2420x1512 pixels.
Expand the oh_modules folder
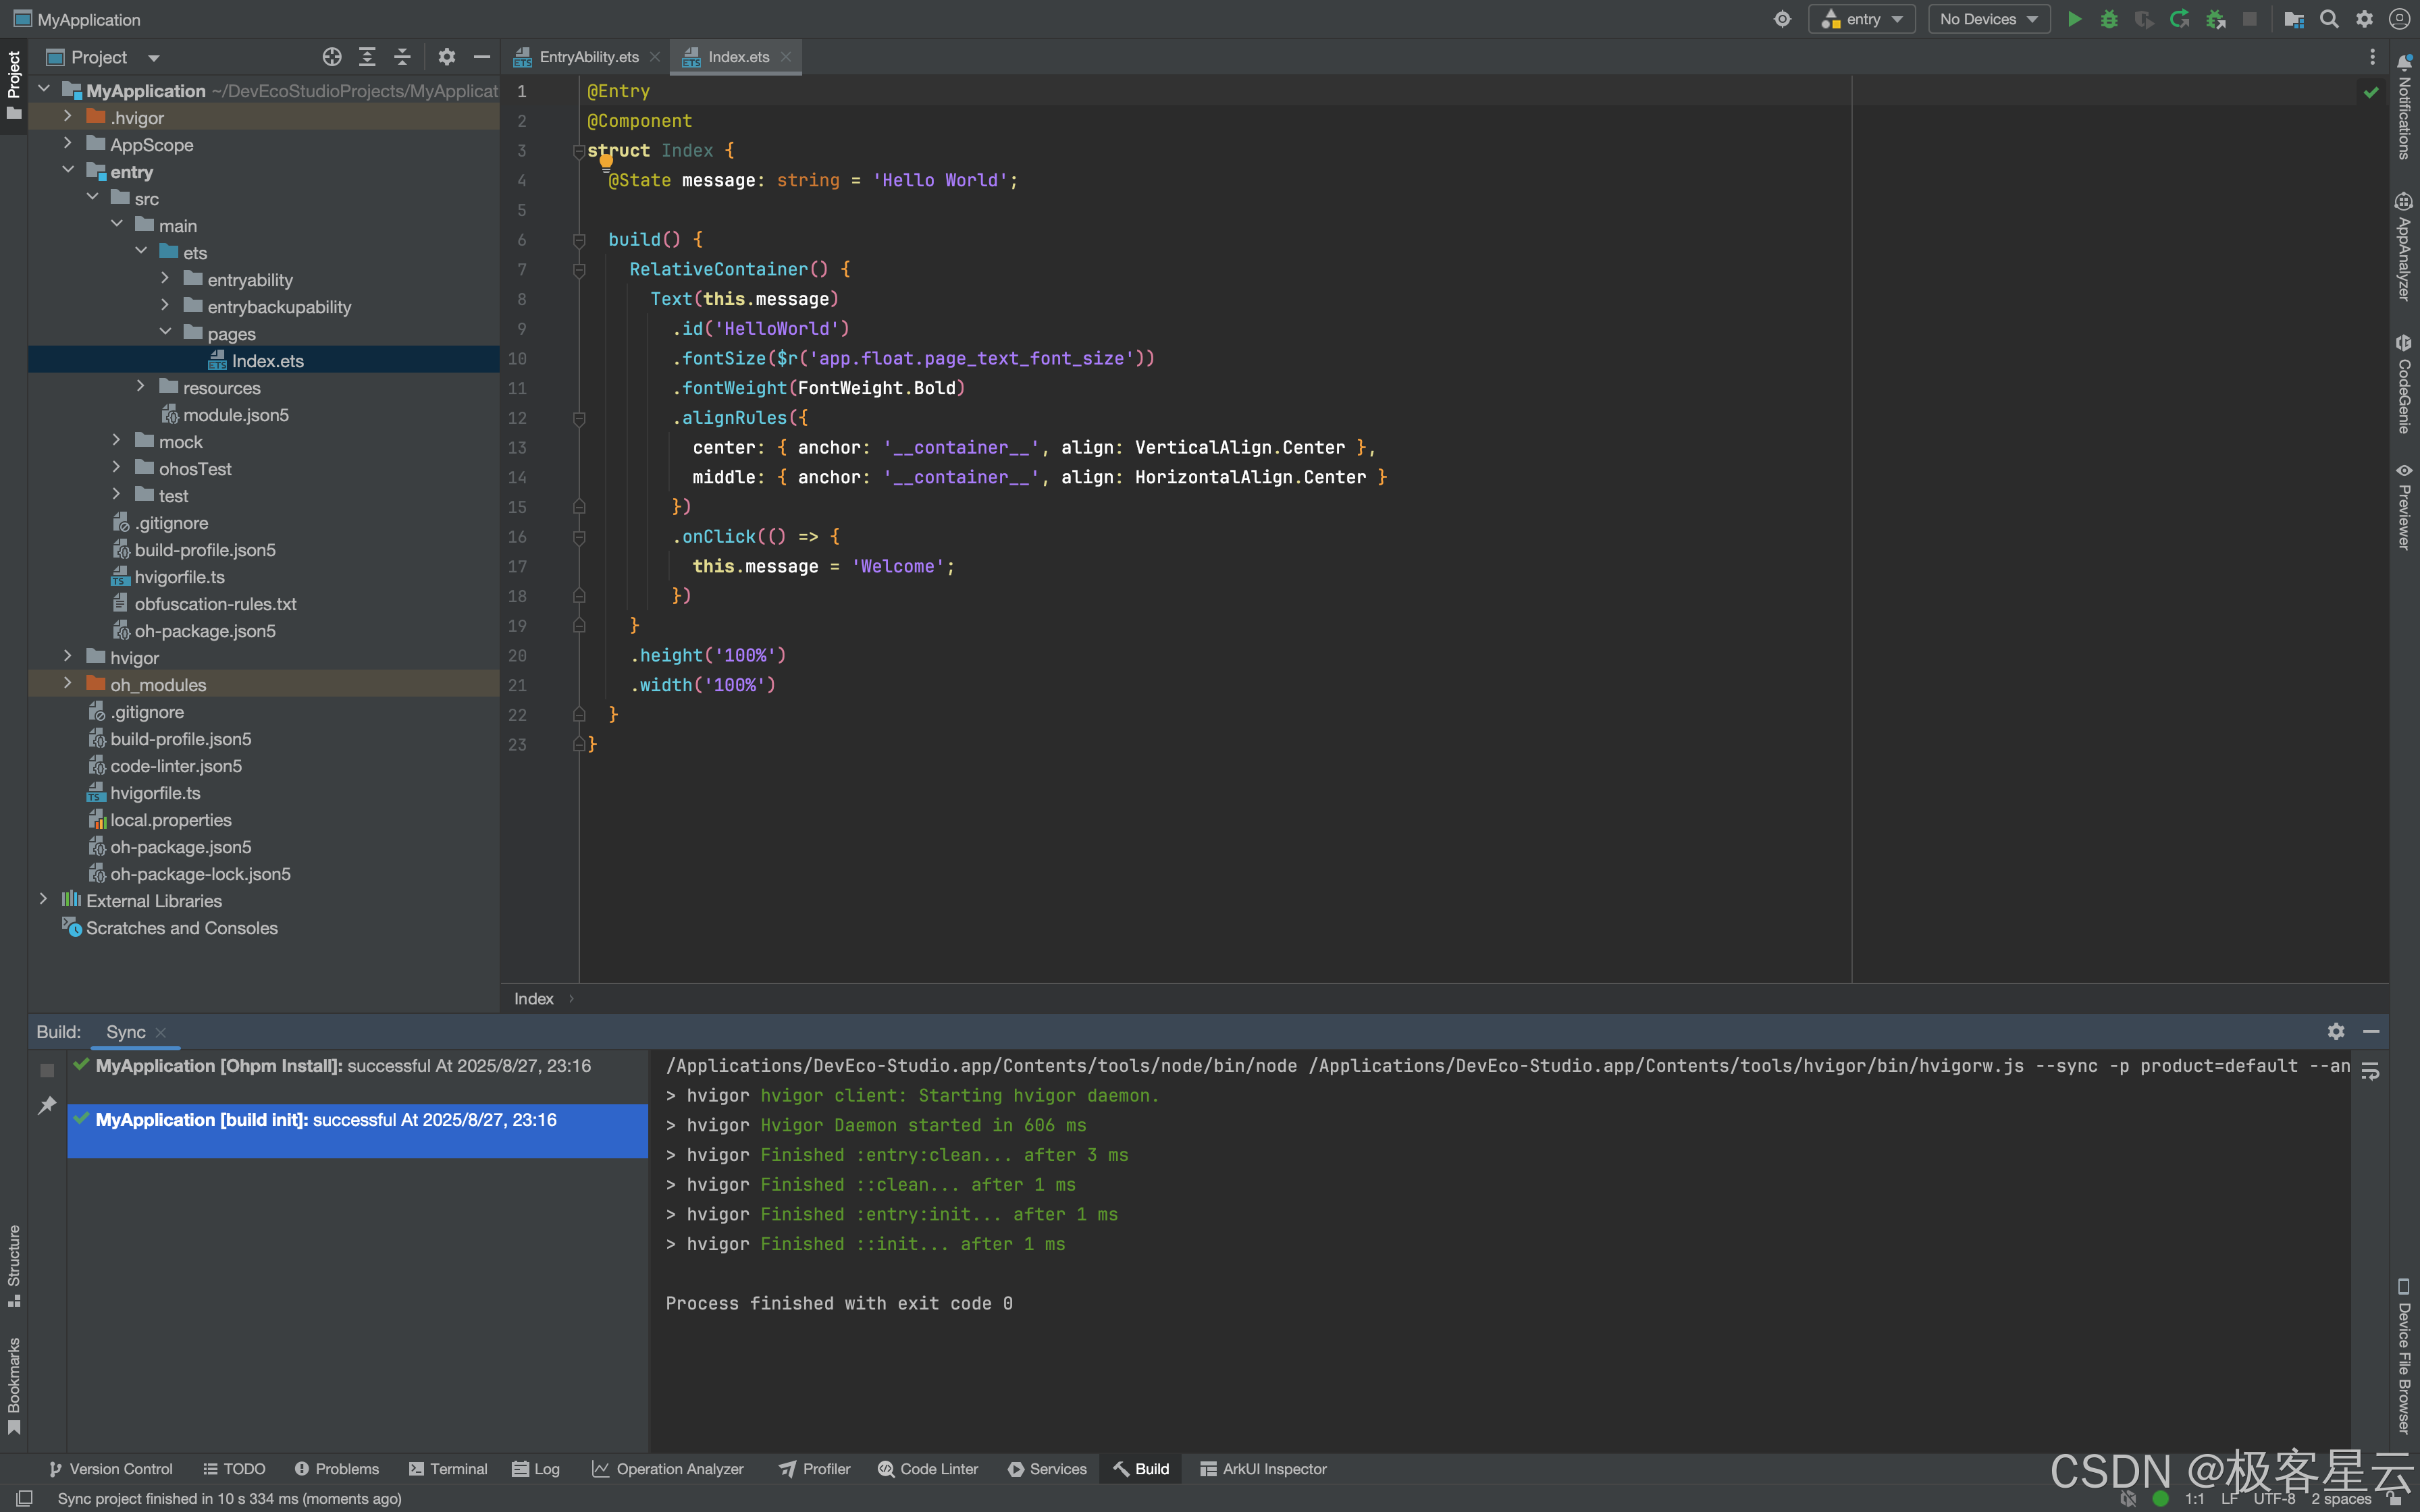[x=68, y=684]
